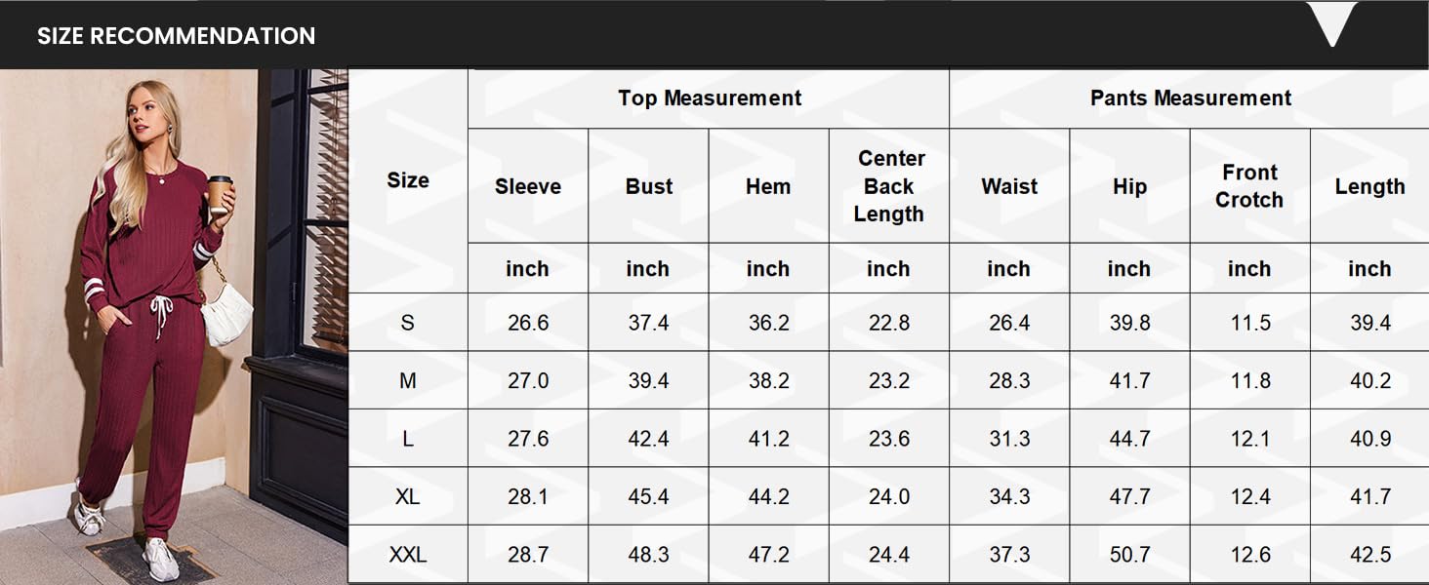This screenshot has height=585, width=1429.
Task: Click the Front Crotch column header
Action: [1249, 186]
